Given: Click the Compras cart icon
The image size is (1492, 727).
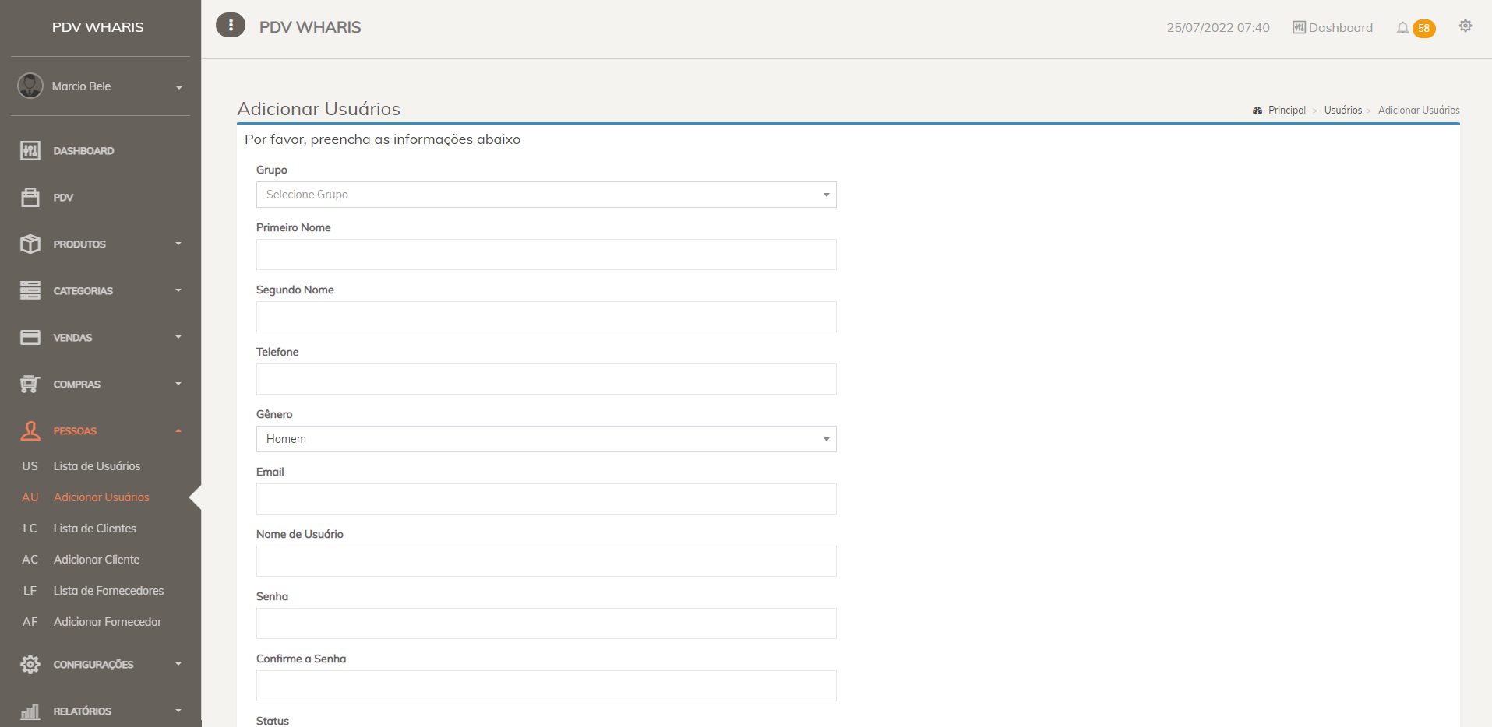Looking at the screenshot, I should 30,384.
